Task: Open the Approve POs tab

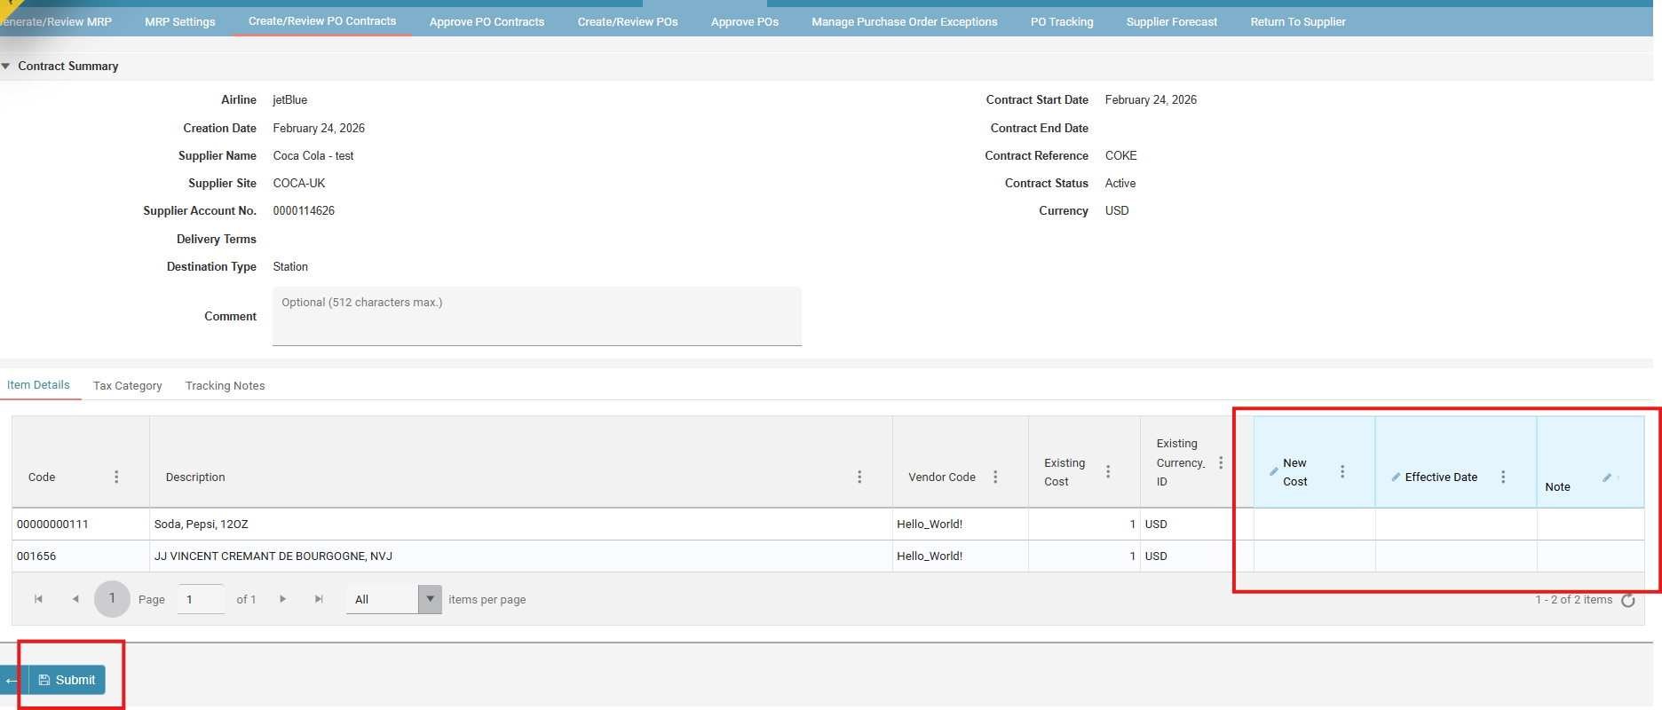Action: (745, 21)
